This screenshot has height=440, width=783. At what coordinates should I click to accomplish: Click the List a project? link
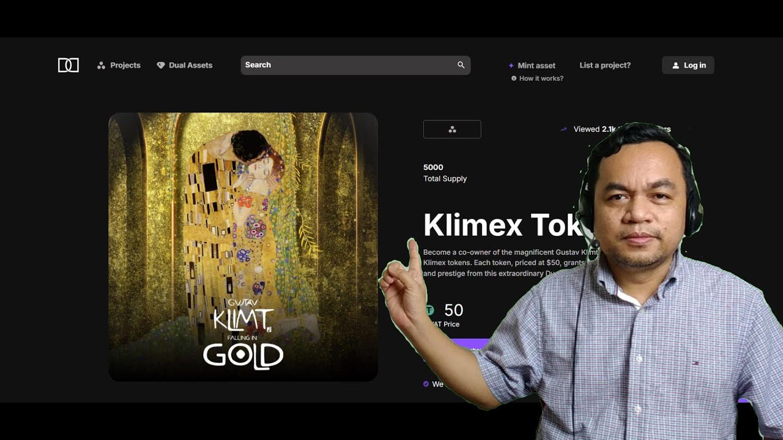(x=605, y=65)
